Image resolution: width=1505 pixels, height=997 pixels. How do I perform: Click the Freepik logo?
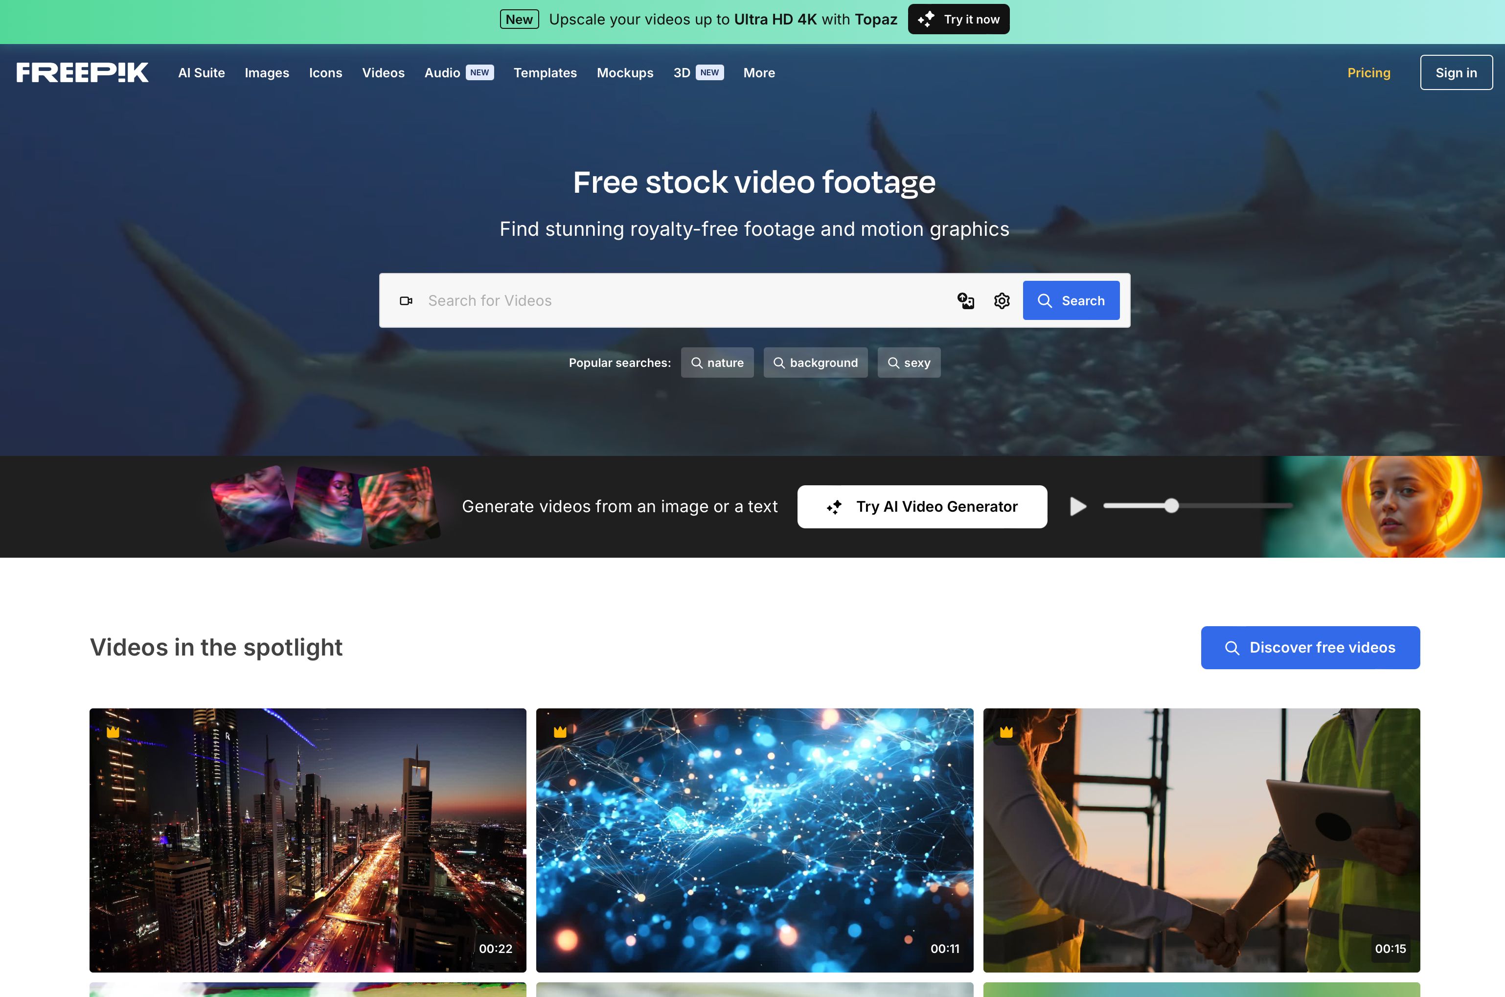[x=83, y=72]
